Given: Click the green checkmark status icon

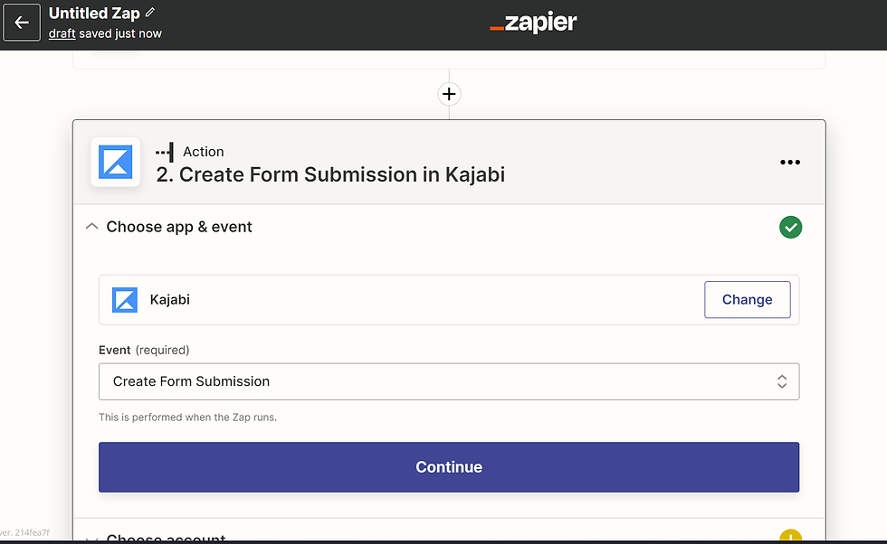Looking at the screenshot, I should tap(790, 227).
